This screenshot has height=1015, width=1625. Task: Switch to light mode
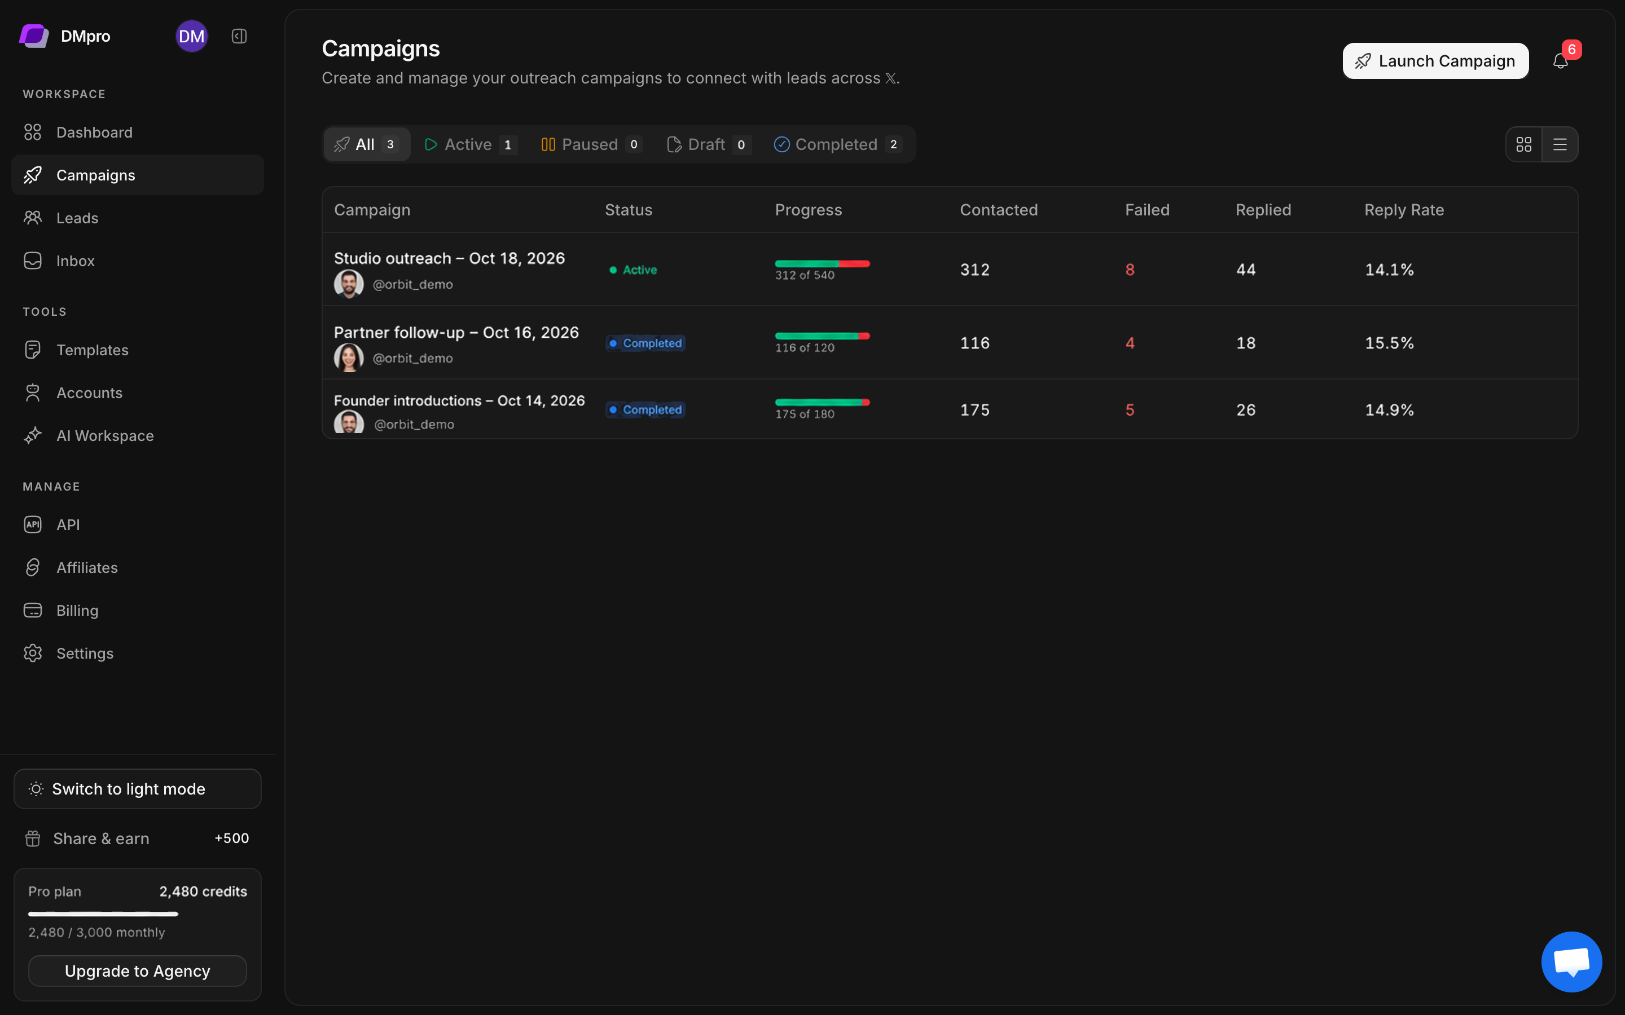138,789
